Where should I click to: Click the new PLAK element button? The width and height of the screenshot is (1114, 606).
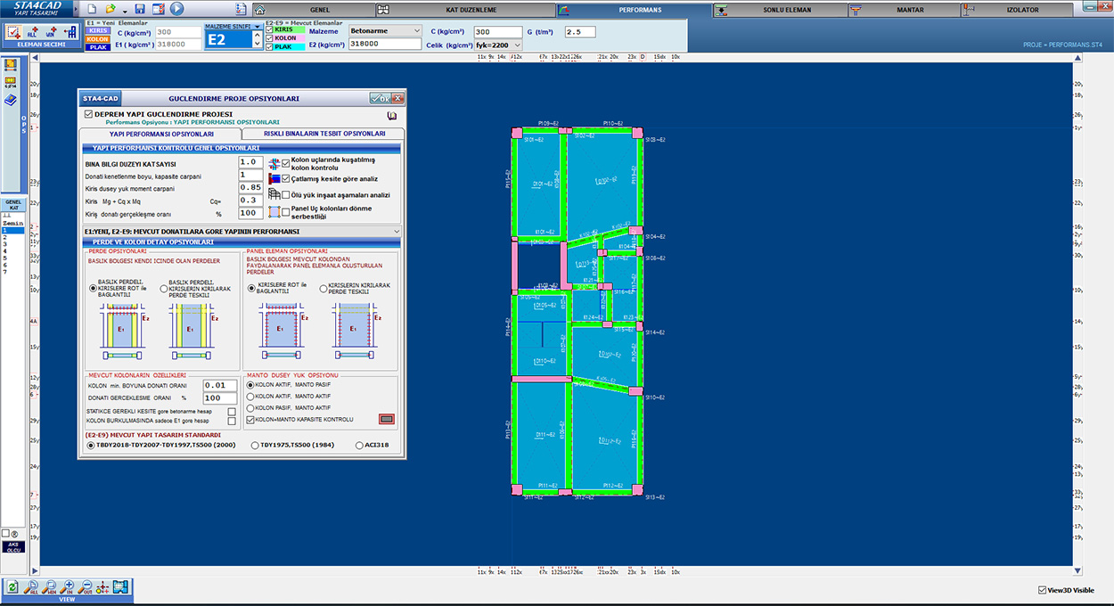[x=98, y=47]
